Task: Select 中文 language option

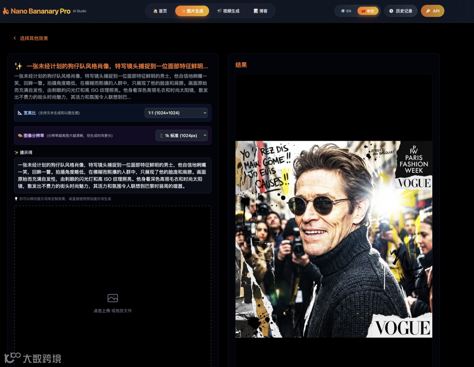Action: pyautogui.click(x=368, y=11)
